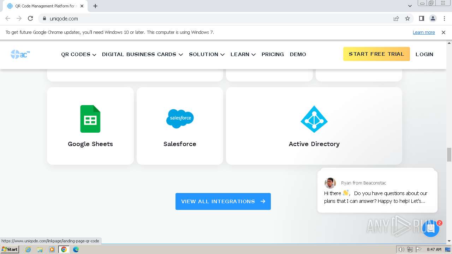Image resolution: width=452 pixels, height=254 pixels.
Task: Expand the SOLUTION menu
Action: coord(207,54)
